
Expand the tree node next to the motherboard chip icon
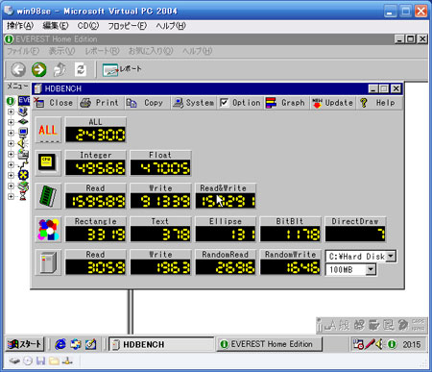point(11,122)
